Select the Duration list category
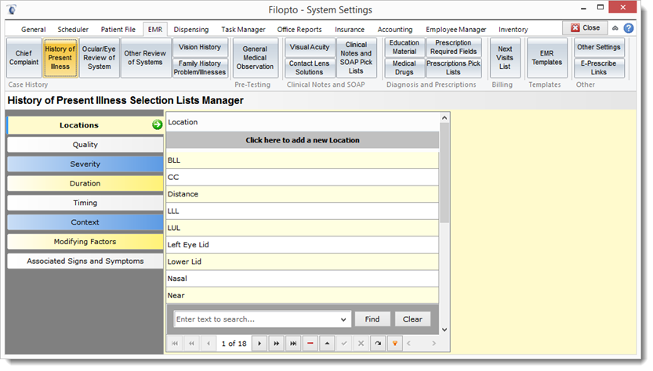The width and height of the screenshot is (653, 371). 85,183
